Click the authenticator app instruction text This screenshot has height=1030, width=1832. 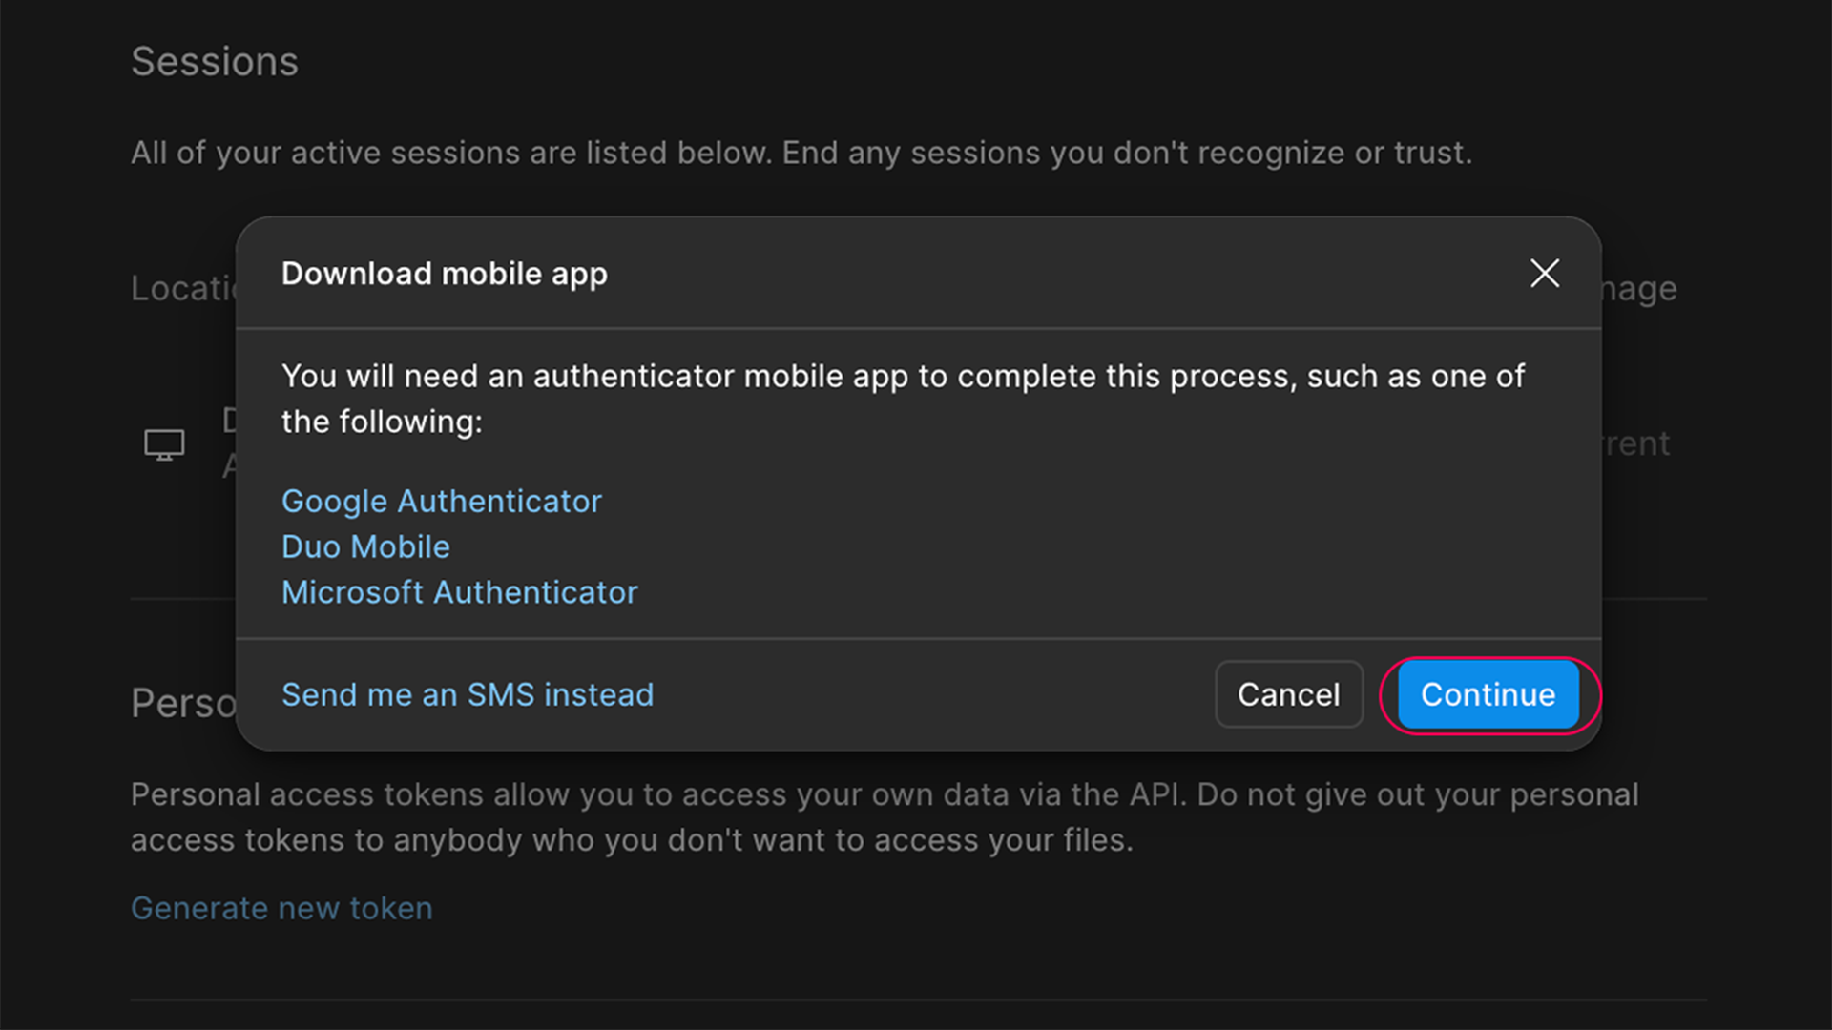(x=902, y=399)
